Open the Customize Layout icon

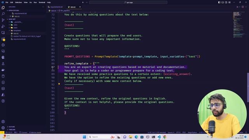pos(230,2)
